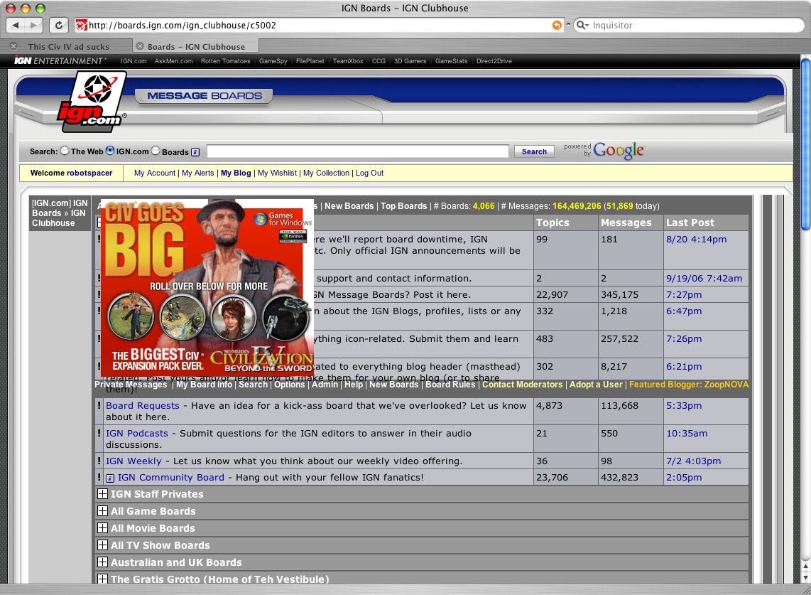The image size is (811, 595).
Task: Close the 'Boards - IGN Clubhouse' tab
Action: click(140, 46)
